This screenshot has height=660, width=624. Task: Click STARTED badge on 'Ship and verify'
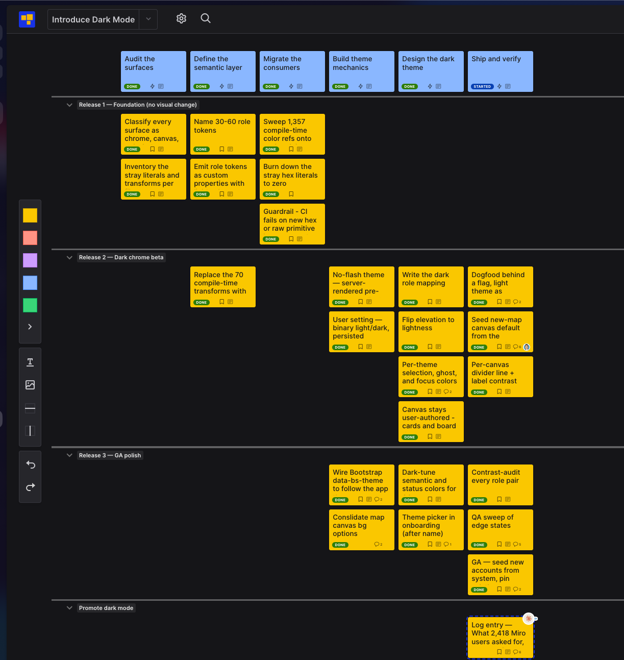point(482,86)
